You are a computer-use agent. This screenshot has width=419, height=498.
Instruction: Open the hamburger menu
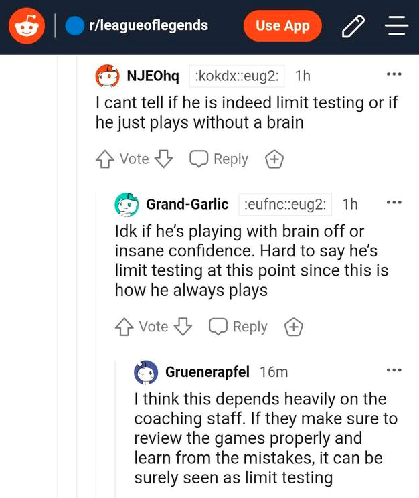tap(396, 26)
